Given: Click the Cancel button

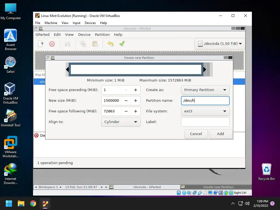Looking at the screenshot, I should pos(196,134).
